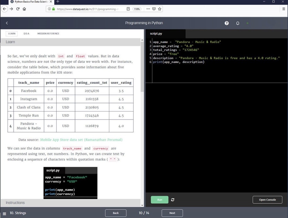
Task: Click the example script.py code snippet image
Action: (70, 183)
